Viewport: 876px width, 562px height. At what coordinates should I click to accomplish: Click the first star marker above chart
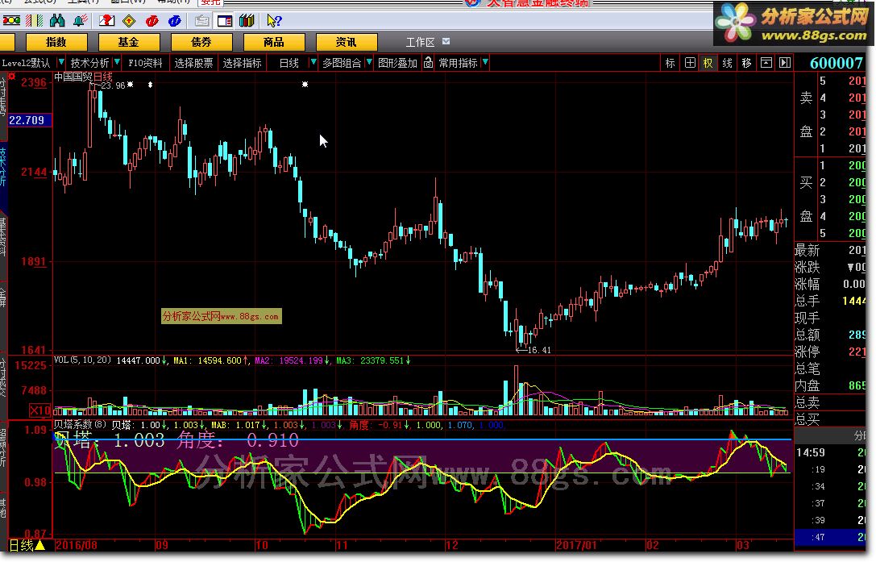(131, 85)
